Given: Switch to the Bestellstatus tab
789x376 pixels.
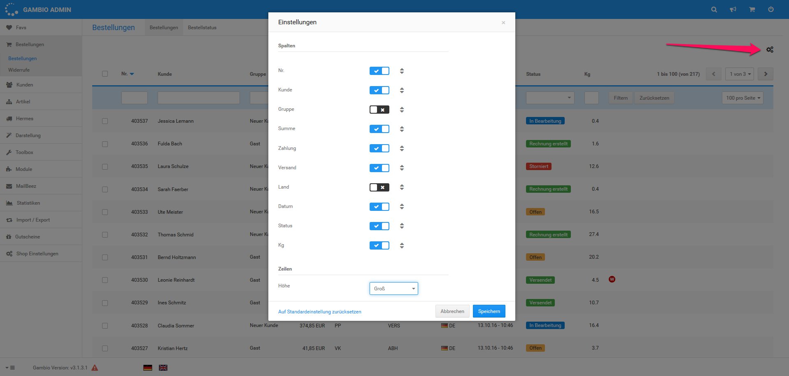Looking at the screenshot, I should click(x=202, y=28).
